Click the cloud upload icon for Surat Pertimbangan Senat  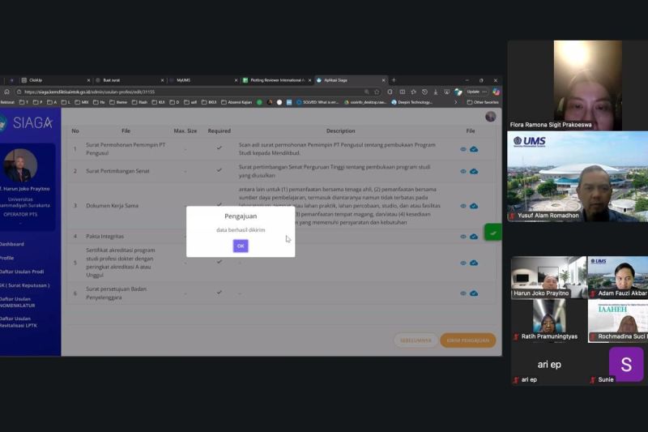(x=474, y=171)
